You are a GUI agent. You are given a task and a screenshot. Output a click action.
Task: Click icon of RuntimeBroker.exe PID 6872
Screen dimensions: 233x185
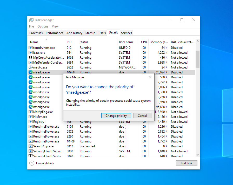(x=30, y=131)
